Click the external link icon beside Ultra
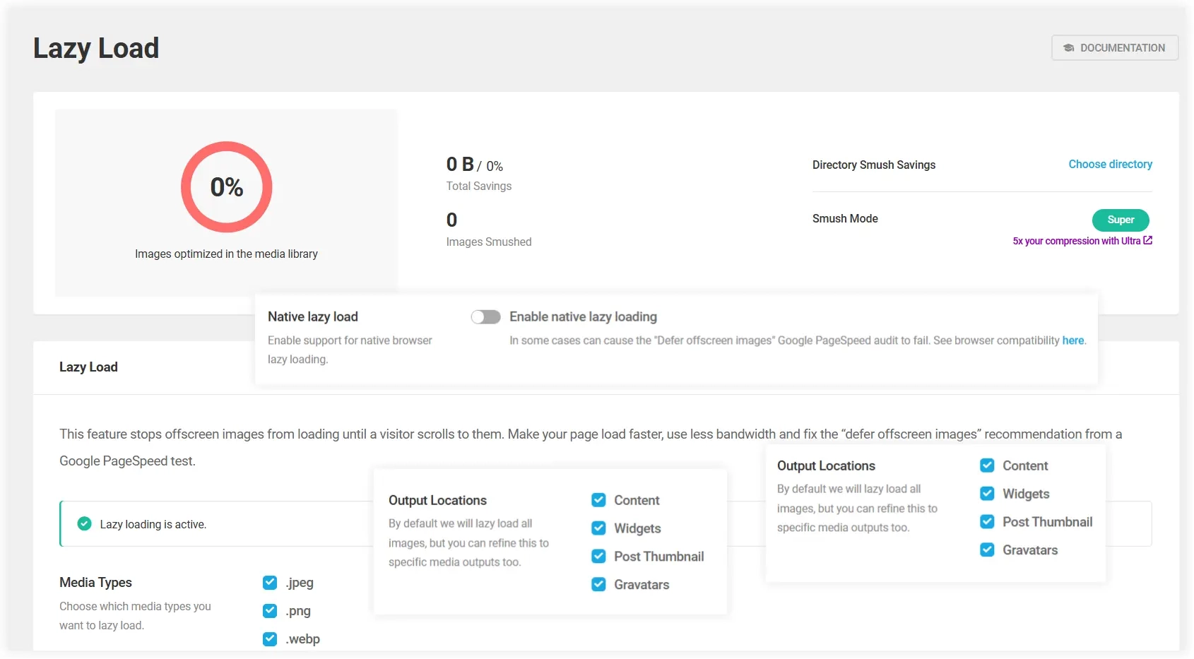Screen dimensions: 1194x659 coord(1148,240)
